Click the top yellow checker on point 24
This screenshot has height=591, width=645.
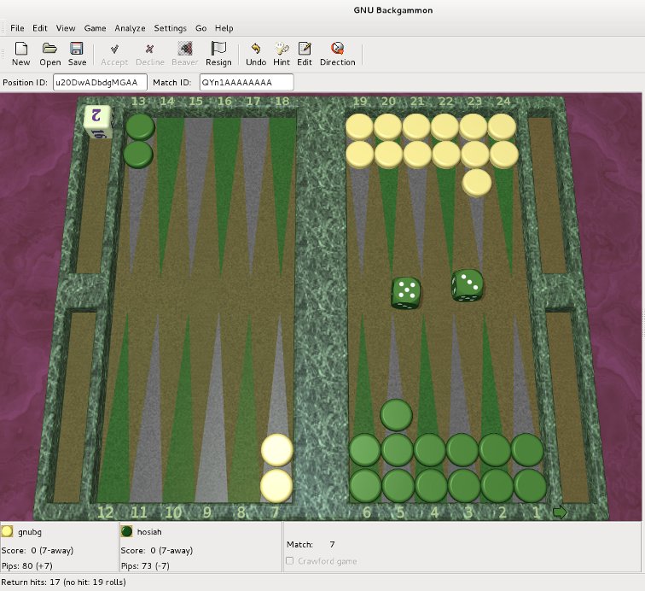[x=503, y=126]
